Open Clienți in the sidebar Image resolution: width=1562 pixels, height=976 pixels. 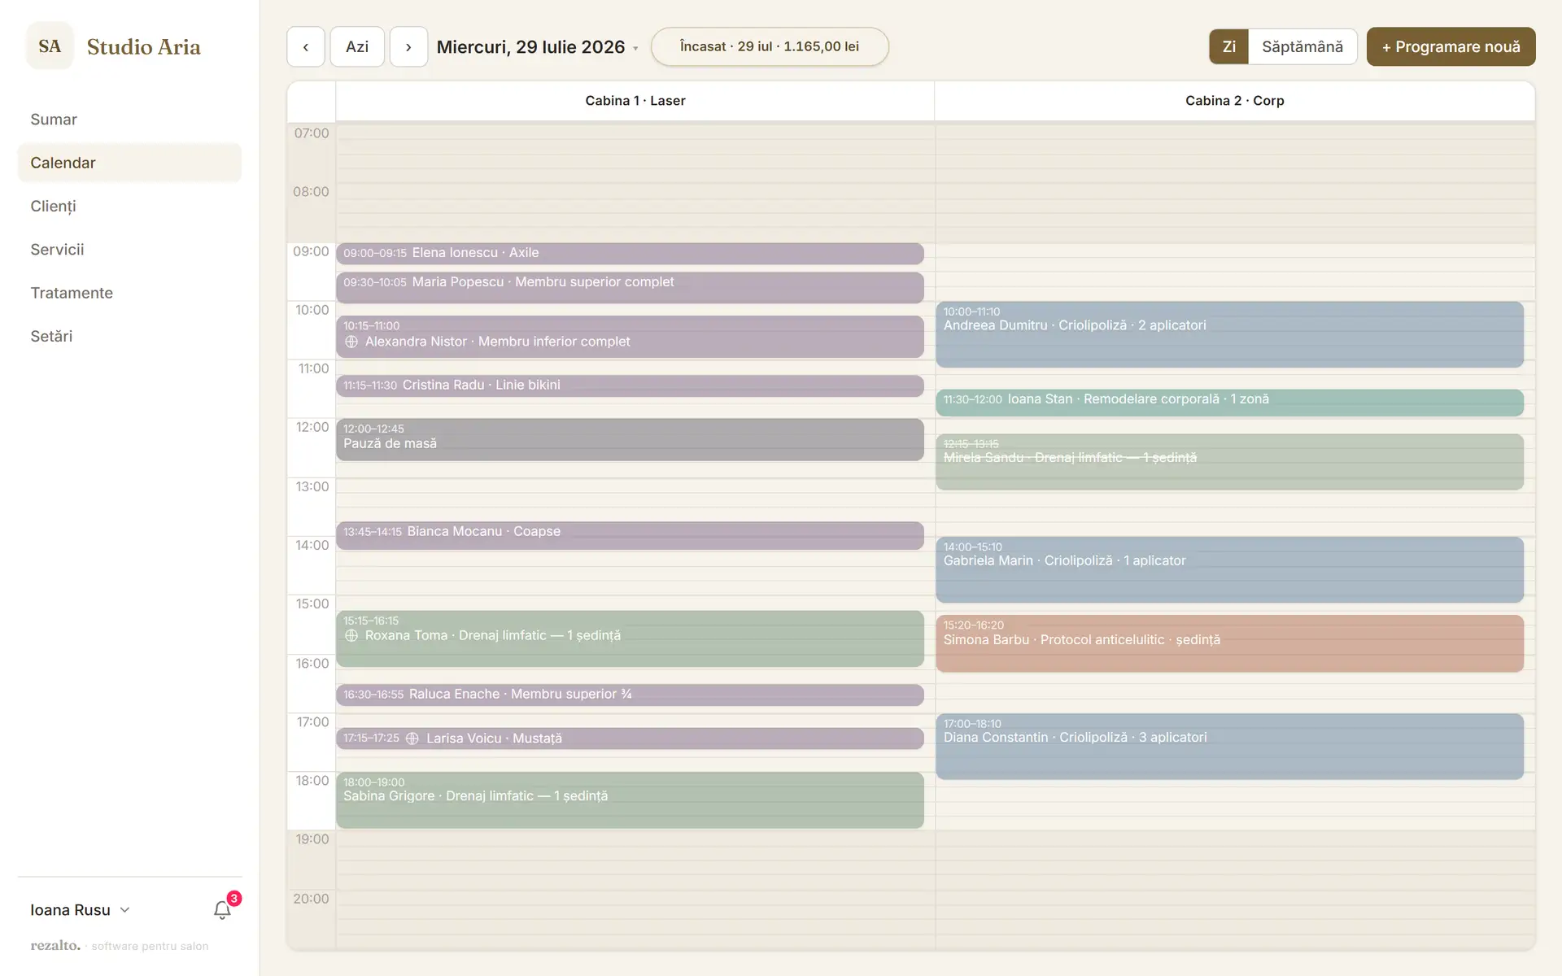pos(129,206)
